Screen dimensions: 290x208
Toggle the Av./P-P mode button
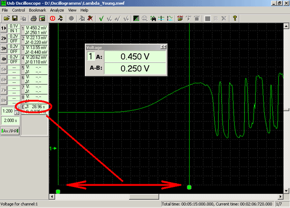[10, 131]
